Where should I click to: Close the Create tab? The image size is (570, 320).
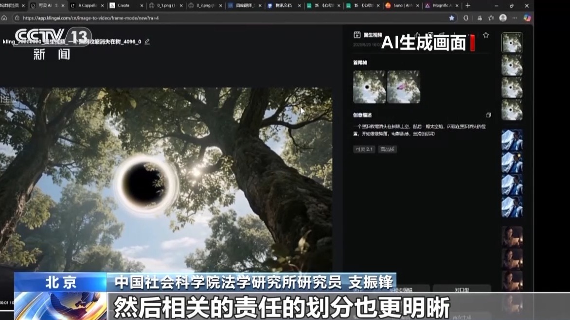click(x=142, y=5)
